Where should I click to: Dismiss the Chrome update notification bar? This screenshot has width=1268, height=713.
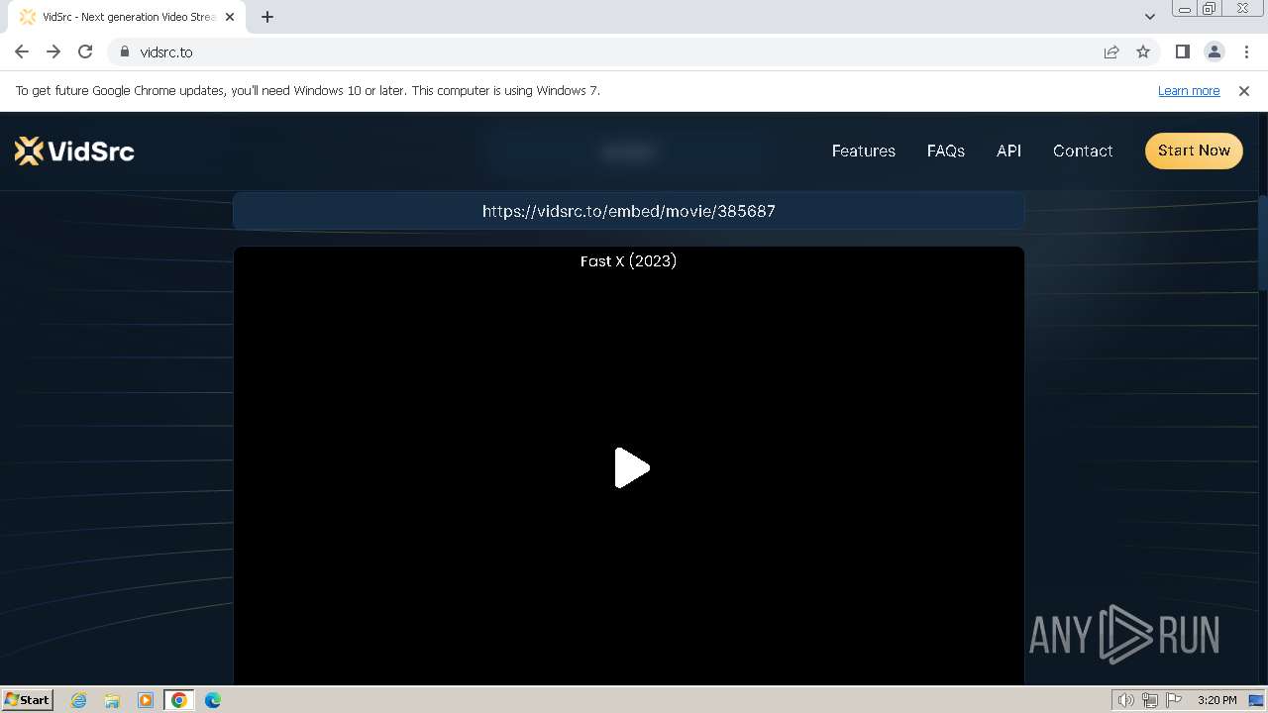point(1243,90)
